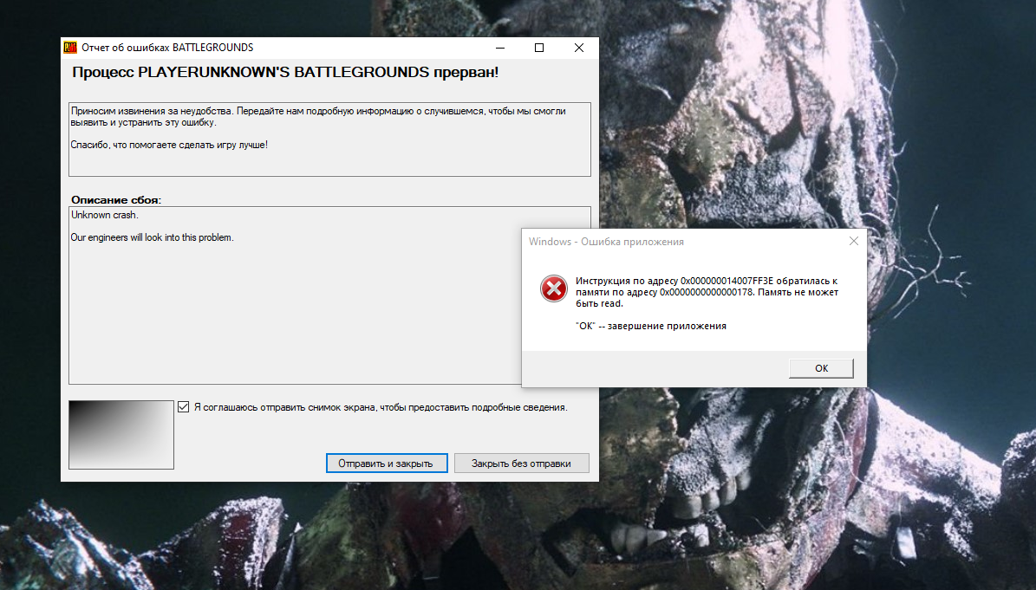Close the Windows application error dialog
Image resolution: width=1036 pixels, height=590 pixels.
[854, 241]
